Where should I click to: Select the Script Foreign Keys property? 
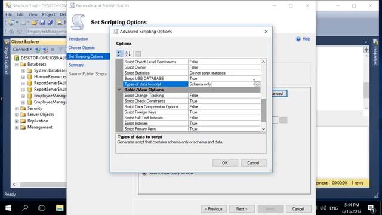coord(192,112)
